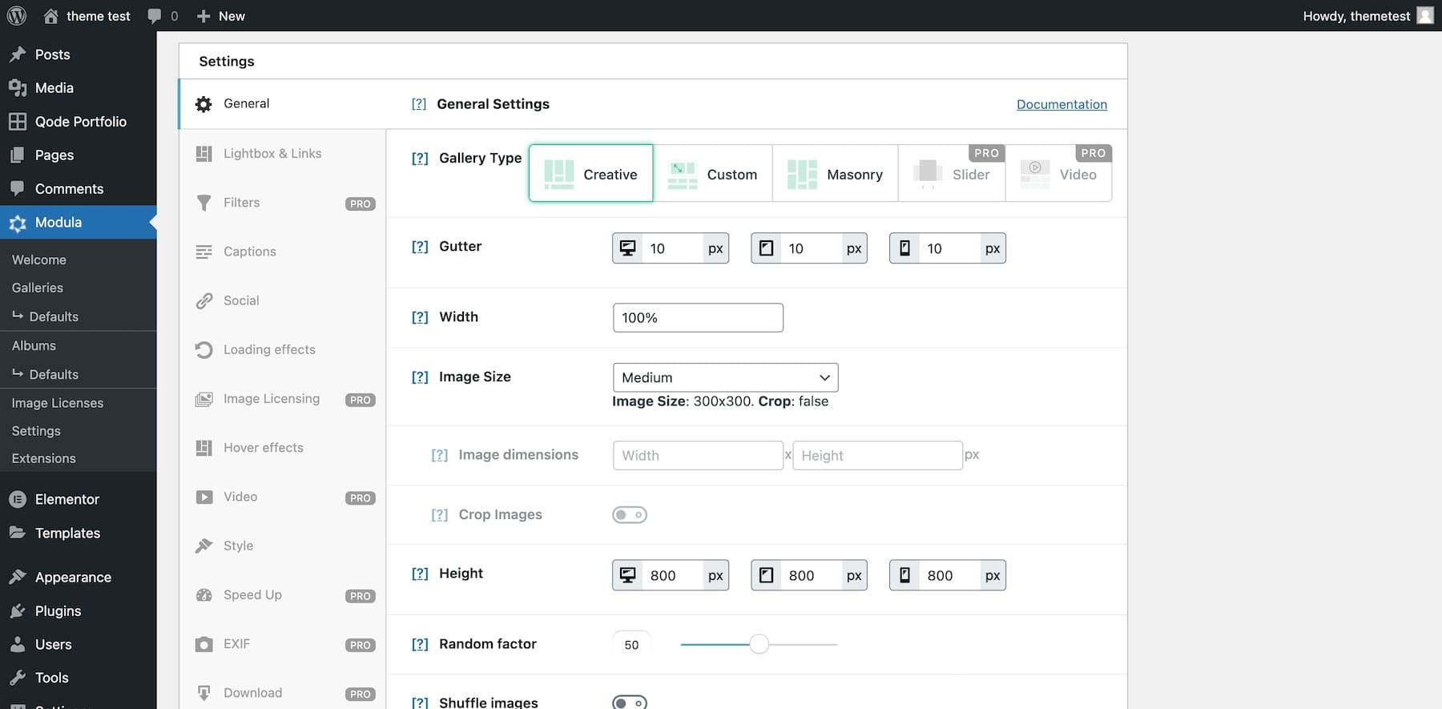The image size is (1442, 709).
Task: Click the help [?] icon beside Image dimensions
Action: tap(440, 455)
